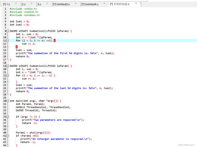Screen dimensions: 197x147
Task: Click line number 29 in the gutter
Action: (5, 98)
